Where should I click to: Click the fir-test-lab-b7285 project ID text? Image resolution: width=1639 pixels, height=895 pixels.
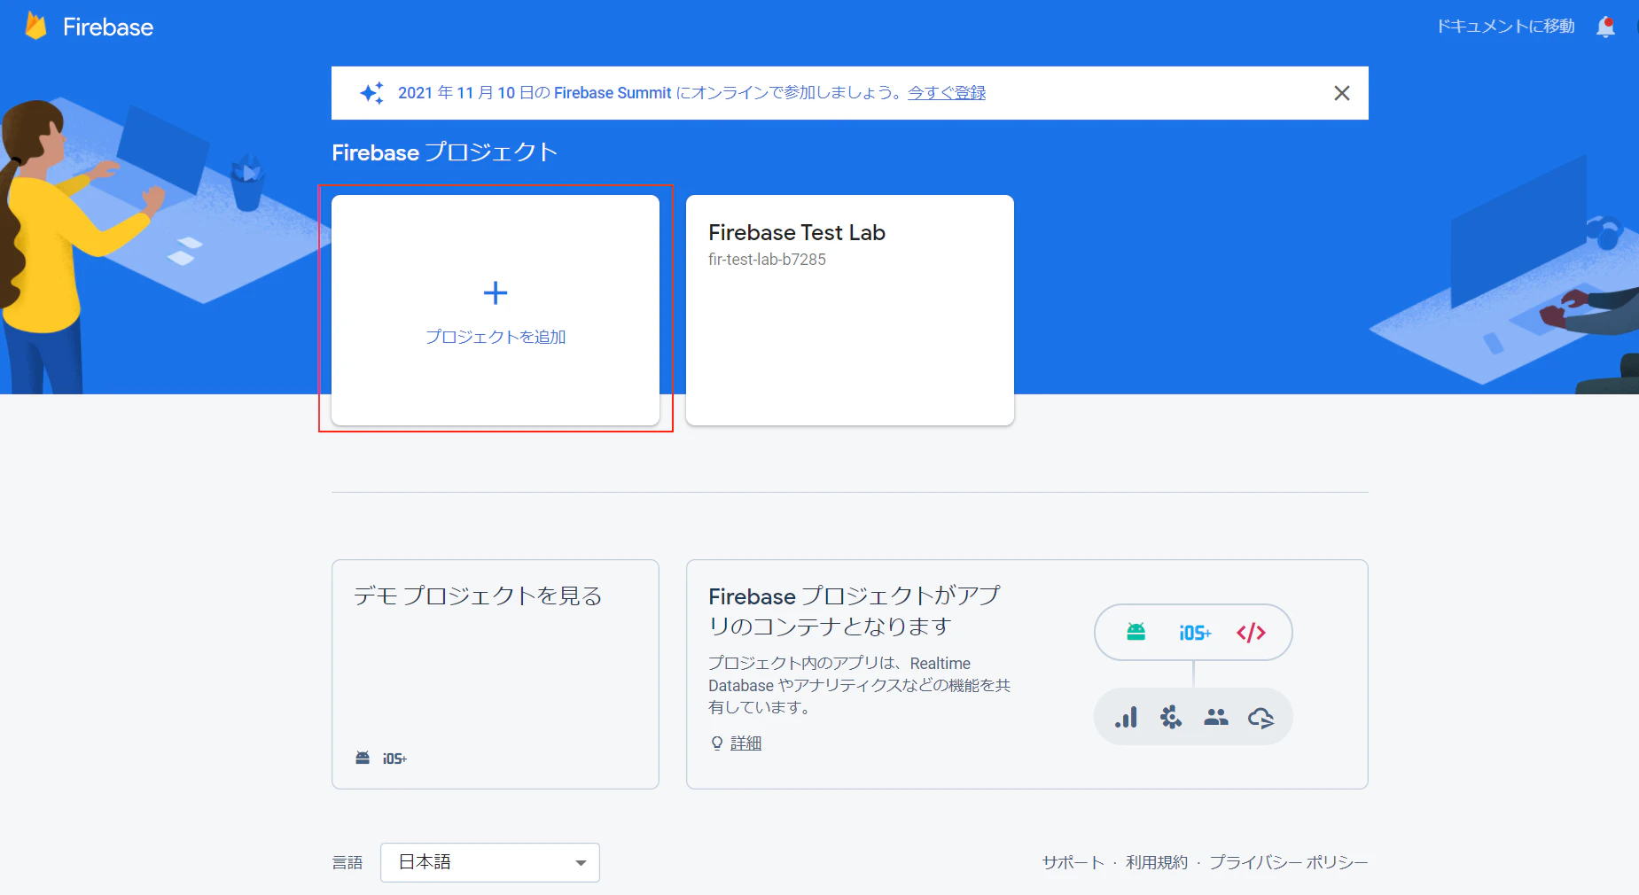[767, 260]
